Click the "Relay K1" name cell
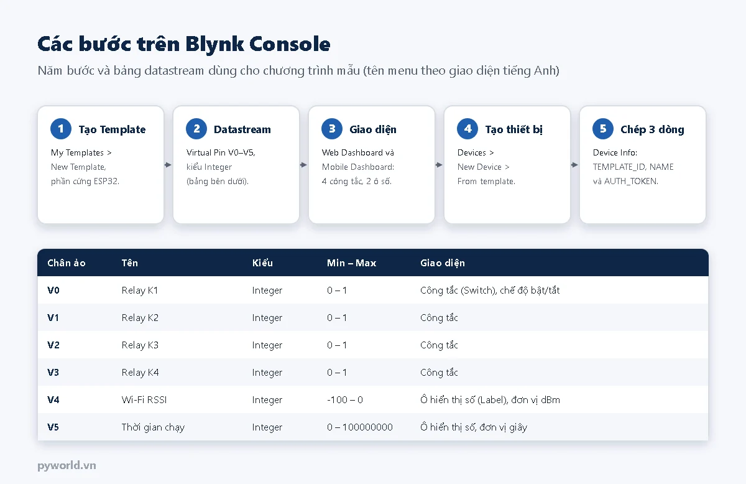Screen dimensions: 746x484 point(140,290)
